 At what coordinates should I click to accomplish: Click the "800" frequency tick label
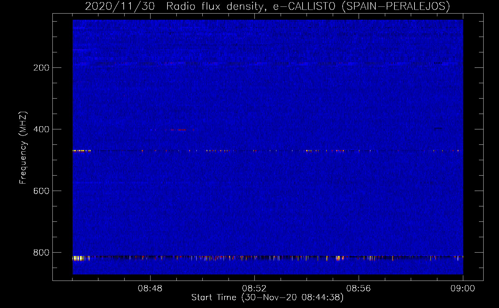tap(41, 253)
